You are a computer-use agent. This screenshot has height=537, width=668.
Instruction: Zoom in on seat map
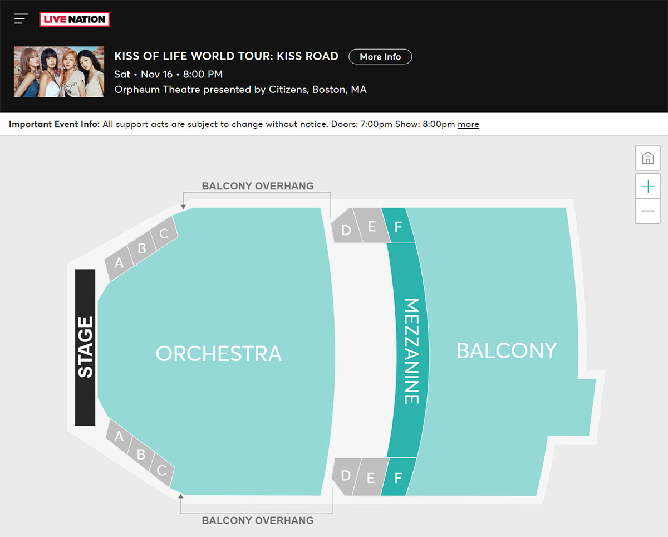(x=647, y=187)
